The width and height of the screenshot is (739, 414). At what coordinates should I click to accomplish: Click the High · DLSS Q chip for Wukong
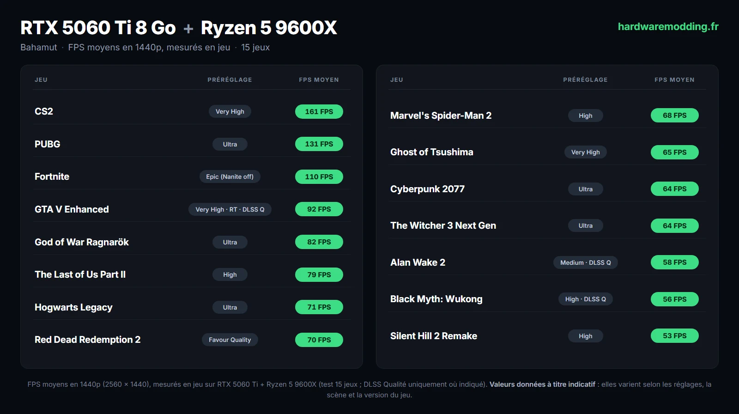pyautogui.click(x=586, y=299)
